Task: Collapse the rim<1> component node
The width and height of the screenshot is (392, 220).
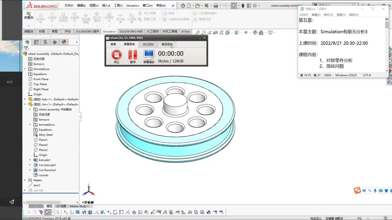Action: tap(25, 104)
